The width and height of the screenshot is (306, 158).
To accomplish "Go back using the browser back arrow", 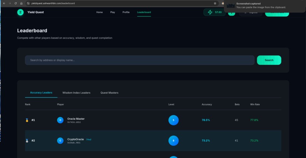I will pyautogui.click(x=4, y=3).
